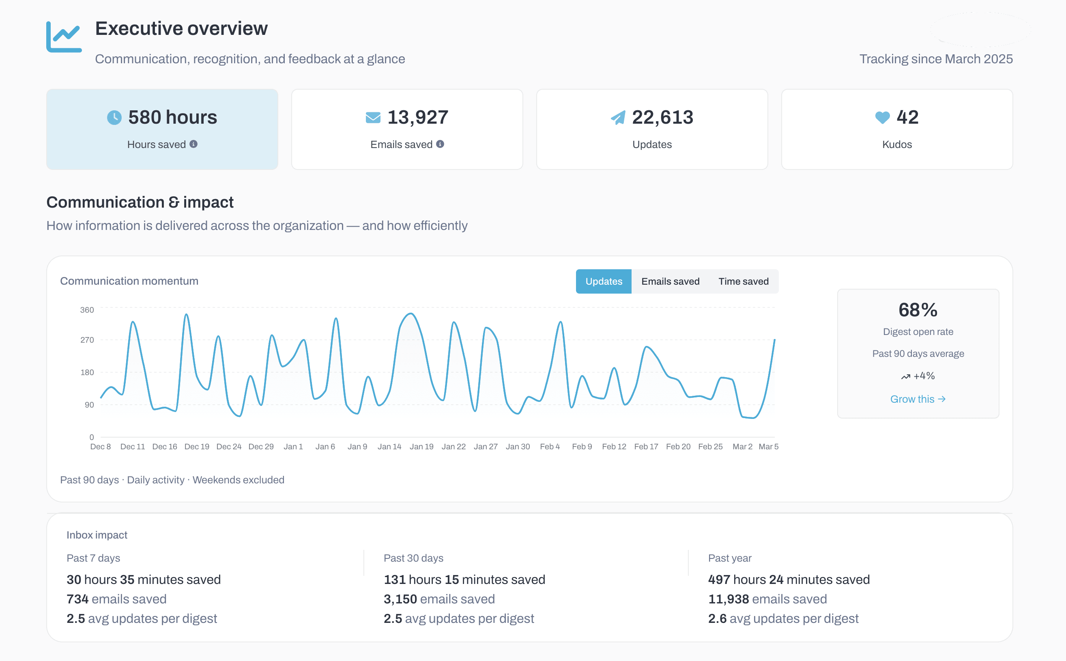
Task: Open the Grow this link
Action: (x=918, y=399)
